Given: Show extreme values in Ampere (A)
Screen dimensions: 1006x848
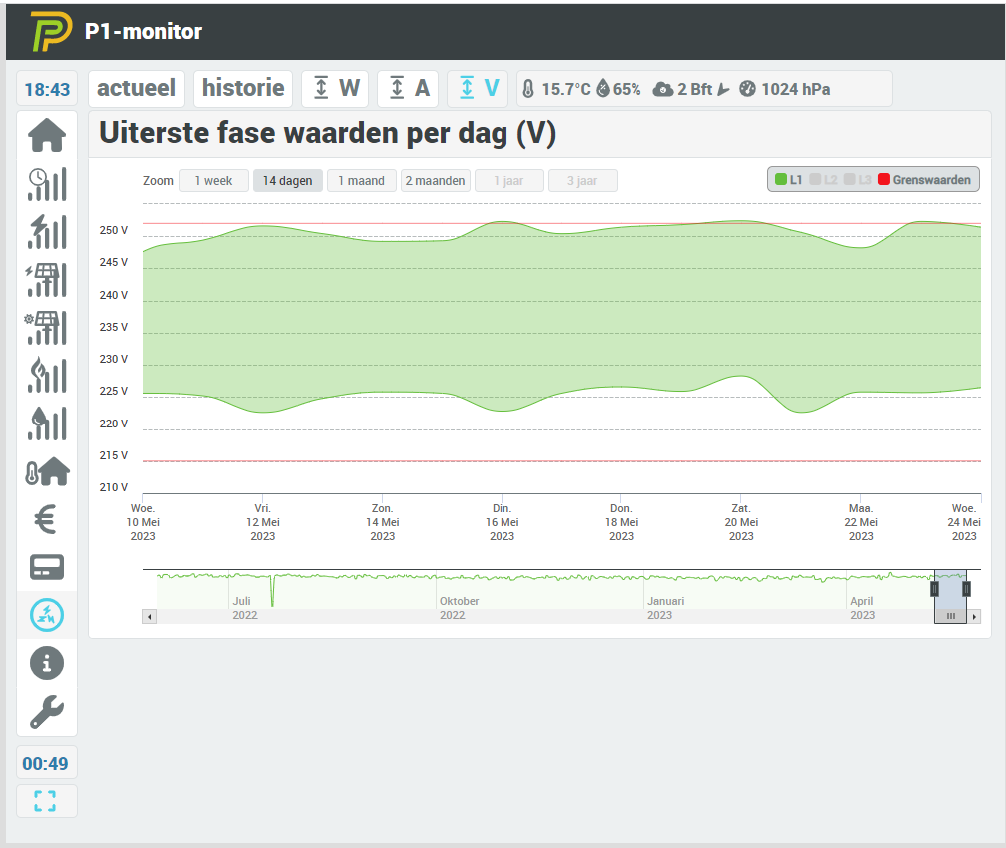Looking at the screenshot, I should click(x=408, y=89).
